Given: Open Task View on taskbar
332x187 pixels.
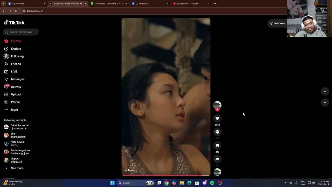Looking at the screenshot, I should [159, 183].
